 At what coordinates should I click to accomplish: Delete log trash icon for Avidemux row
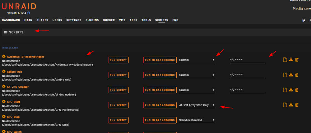click(297, 60)
